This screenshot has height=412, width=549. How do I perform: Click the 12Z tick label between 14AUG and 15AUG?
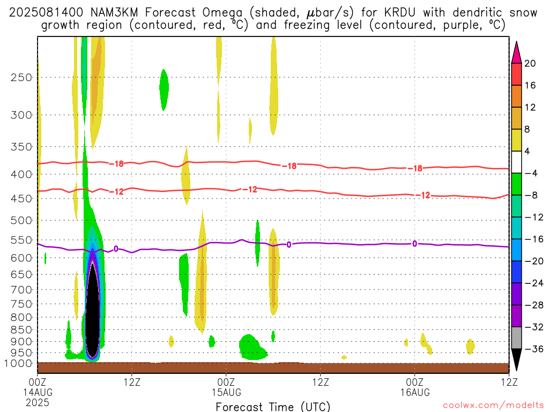click(x=132, y=382)
